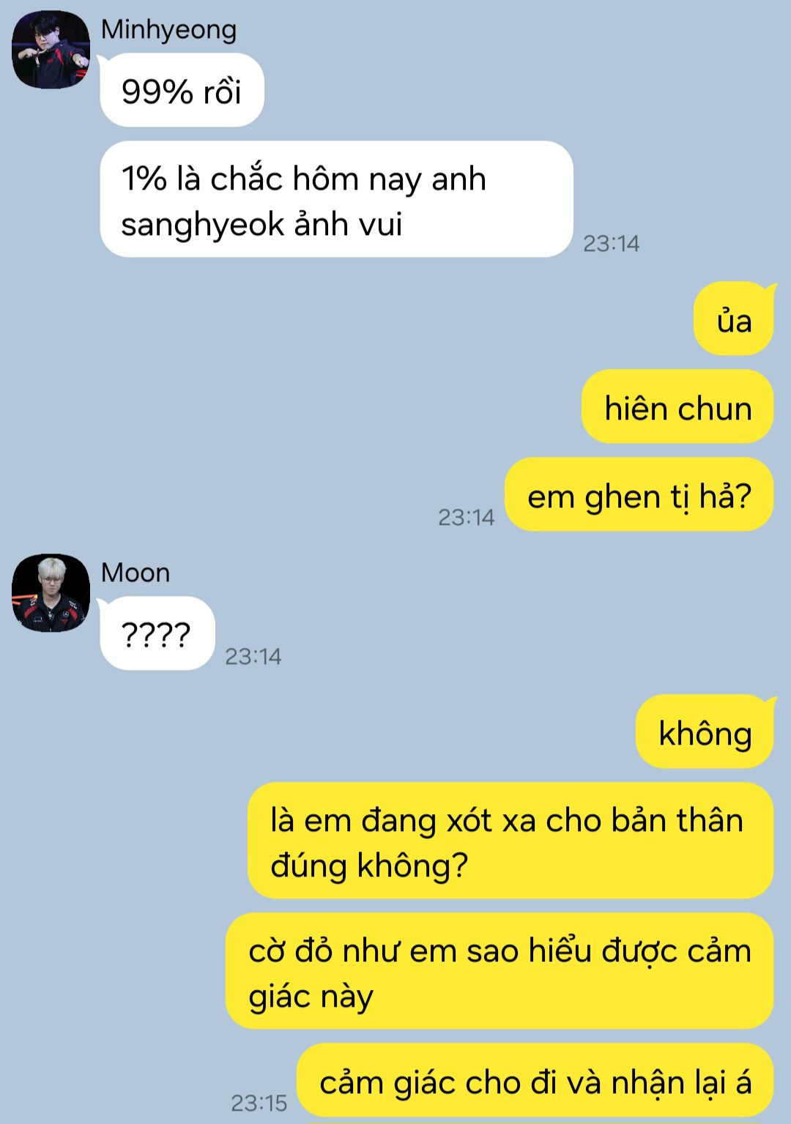Tap the 23:14 timestamp beside 'em ghen tị hả?'
The image size is (791, 1124).
coord(466,517)
